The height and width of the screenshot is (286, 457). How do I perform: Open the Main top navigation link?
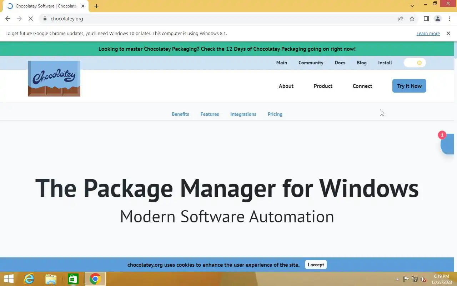point(281,63)
